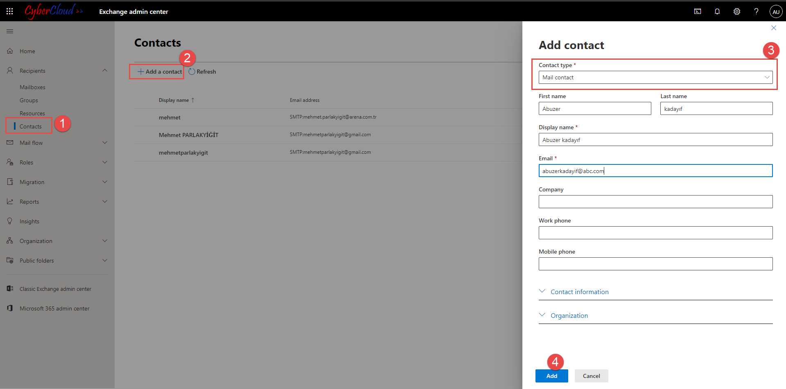
Task: Collapse the navigation hamburger menu
Action: coord(10,31)
